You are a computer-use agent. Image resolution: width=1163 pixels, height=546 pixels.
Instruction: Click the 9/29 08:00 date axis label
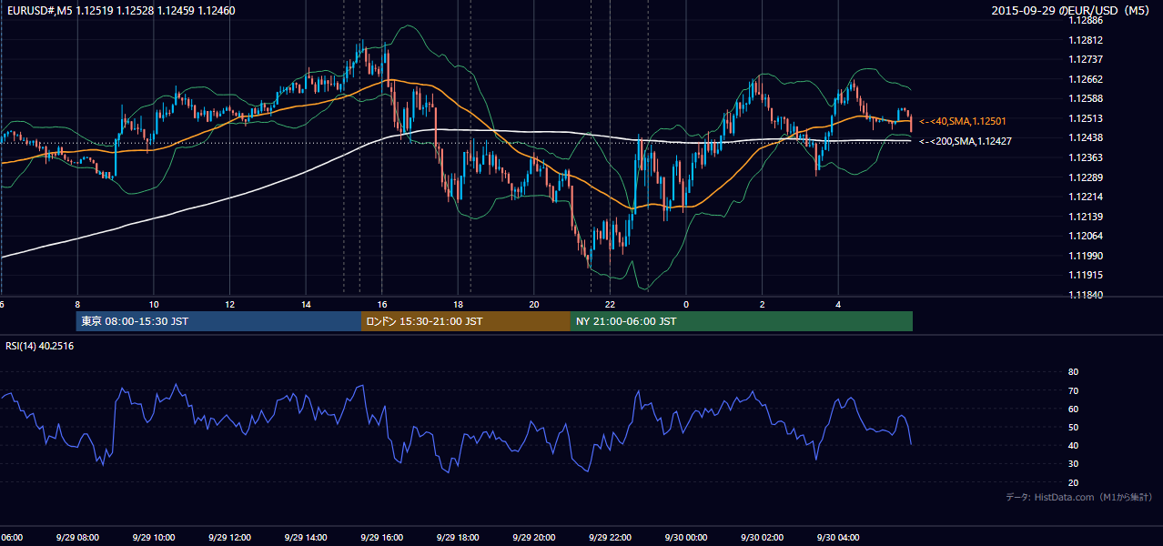click(x=77, y=538)
